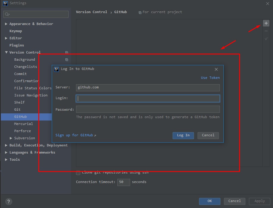273x208 pixels.
Task: Click 'For current project' label
Action: 162,12
